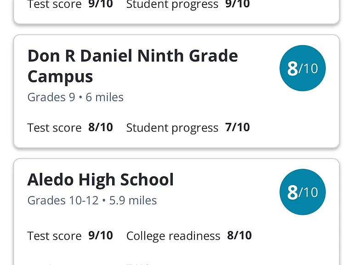Click top card's Test score 9/10
Image resolution: width=353 pixels, height=265 pixels.
pyautogui.click(x=70, y=4)
